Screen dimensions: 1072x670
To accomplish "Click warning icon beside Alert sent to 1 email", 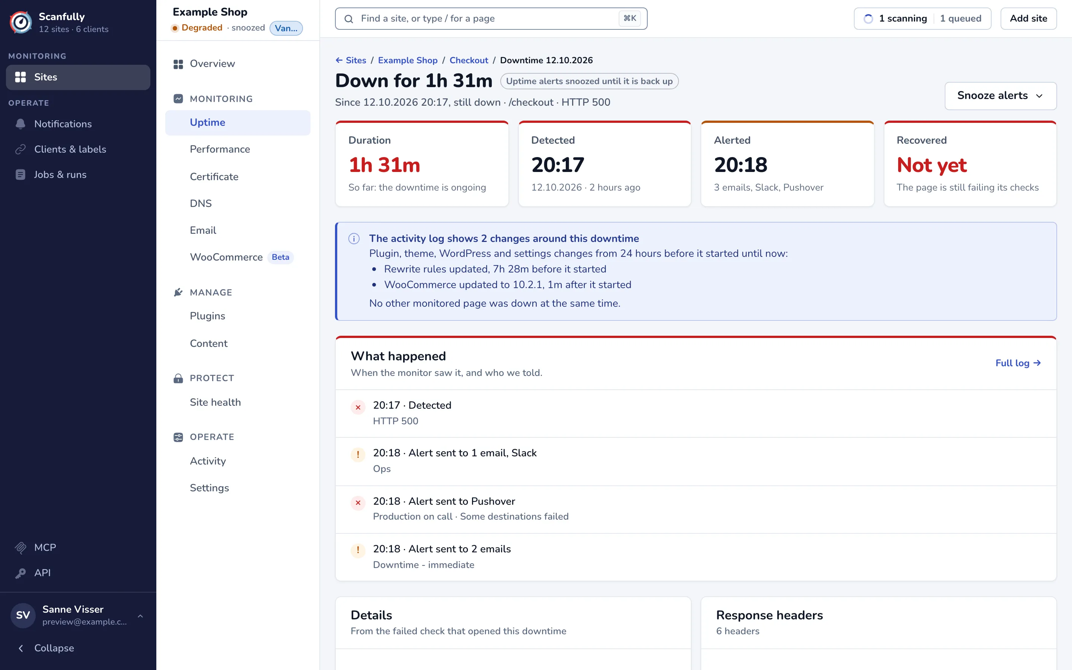I will pos(358,454).
